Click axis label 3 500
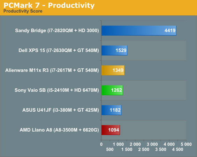 [161, 149]
